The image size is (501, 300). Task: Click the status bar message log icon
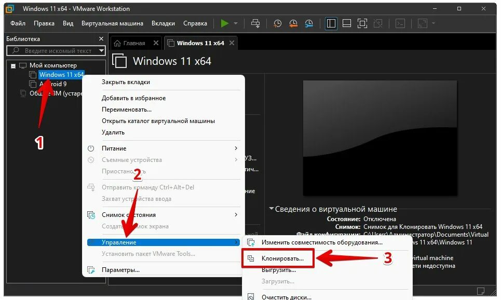(481, 291)
